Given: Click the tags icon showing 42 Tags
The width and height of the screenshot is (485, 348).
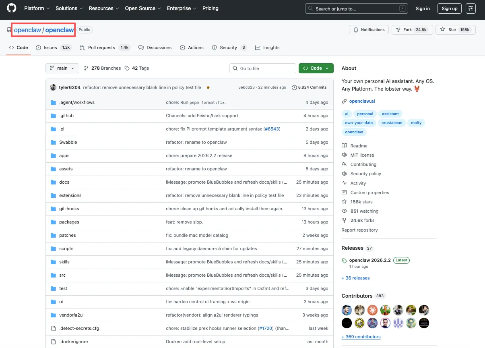Looking at the screenshot, I should [127, 68].
